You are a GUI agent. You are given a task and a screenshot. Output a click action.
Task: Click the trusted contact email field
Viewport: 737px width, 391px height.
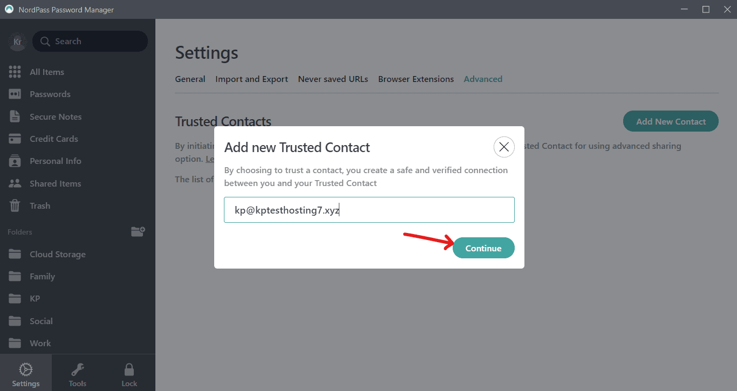click(369, 210)
